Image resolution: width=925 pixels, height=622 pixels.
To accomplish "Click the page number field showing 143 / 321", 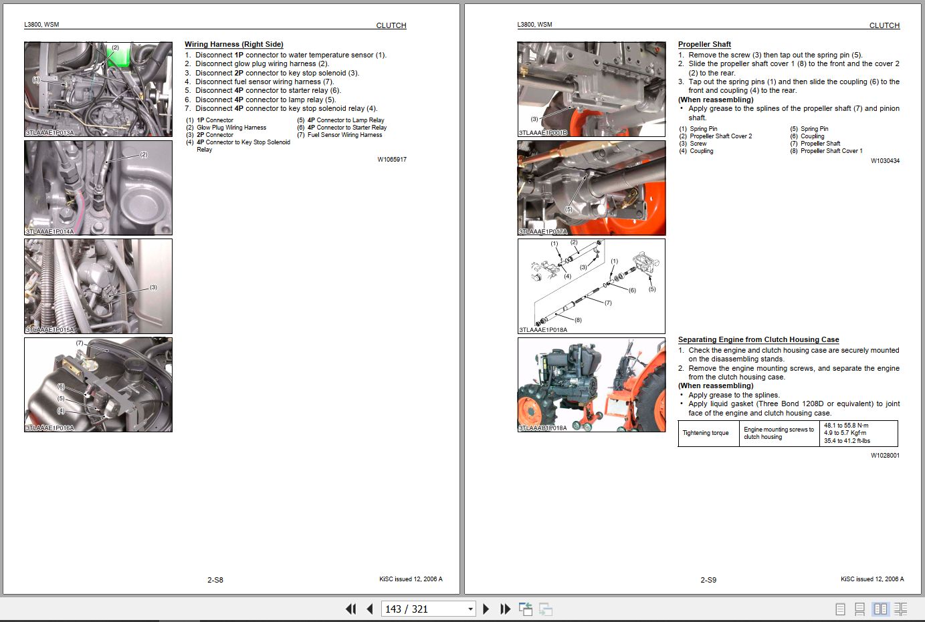I will (x=421, y=609).
